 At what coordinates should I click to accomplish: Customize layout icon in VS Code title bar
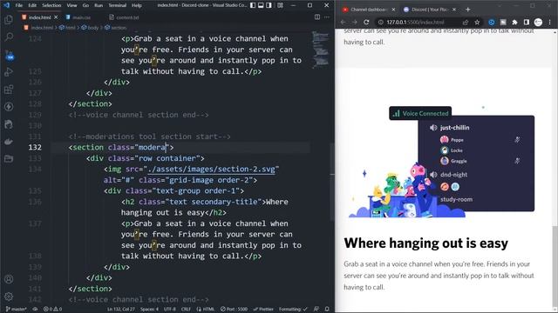pyautogui.click(x=281, y=5)
